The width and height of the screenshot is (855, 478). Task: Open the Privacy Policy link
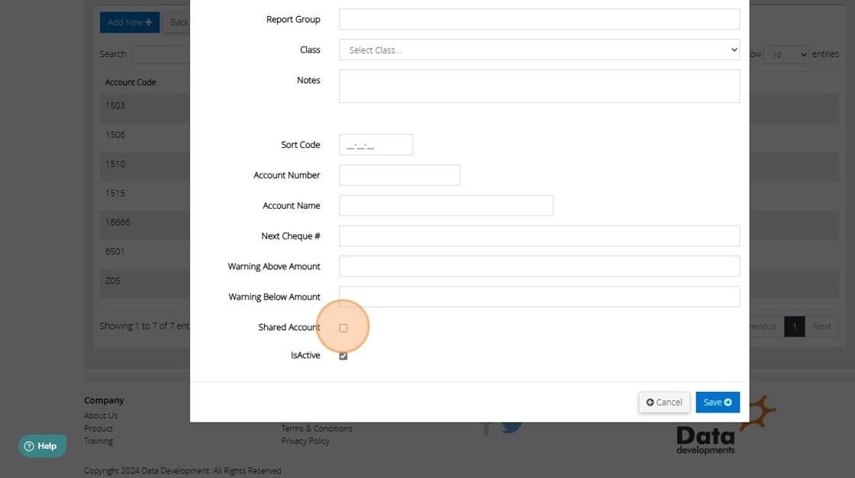305,441
